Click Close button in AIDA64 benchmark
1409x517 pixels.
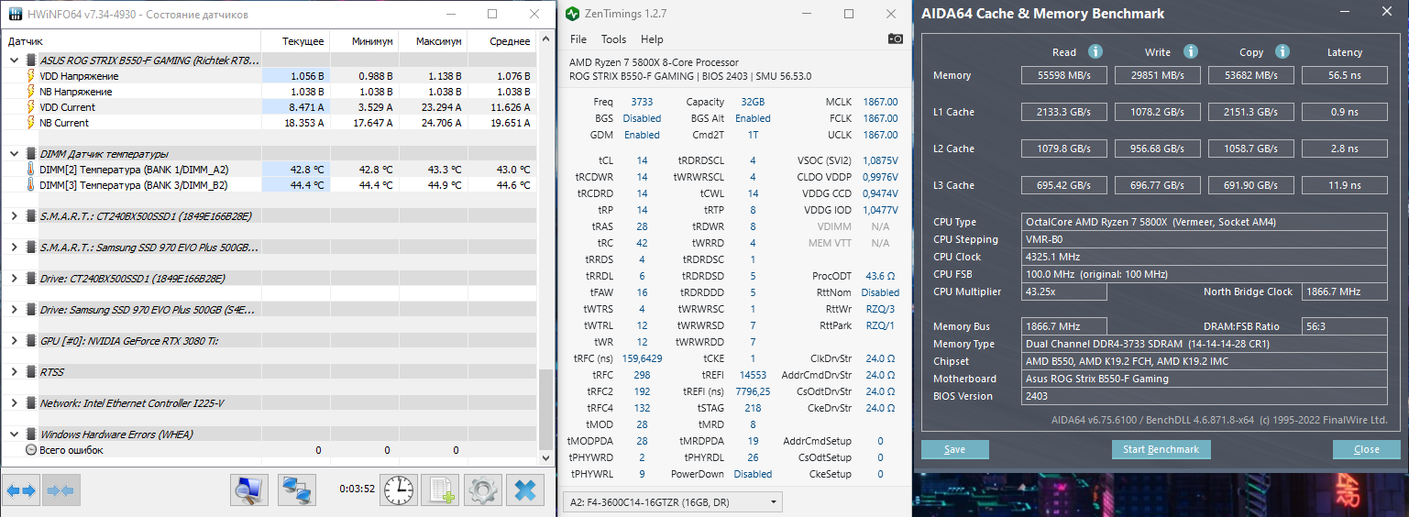(1366, 449)
